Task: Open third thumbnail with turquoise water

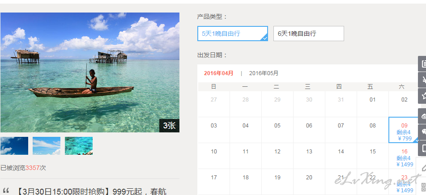Action: point(78,146)
